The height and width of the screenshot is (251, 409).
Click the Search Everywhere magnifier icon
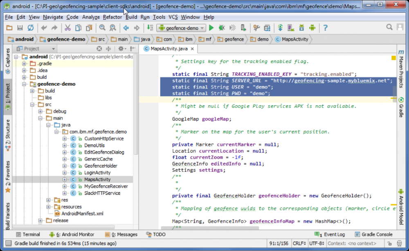(389, 28)
